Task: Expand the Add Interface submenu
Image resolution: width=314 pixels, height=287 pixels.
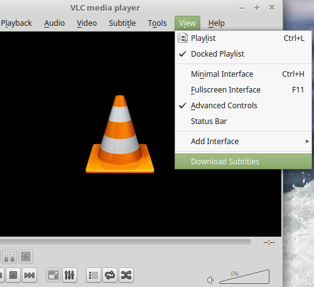Action: click(243, 142)
